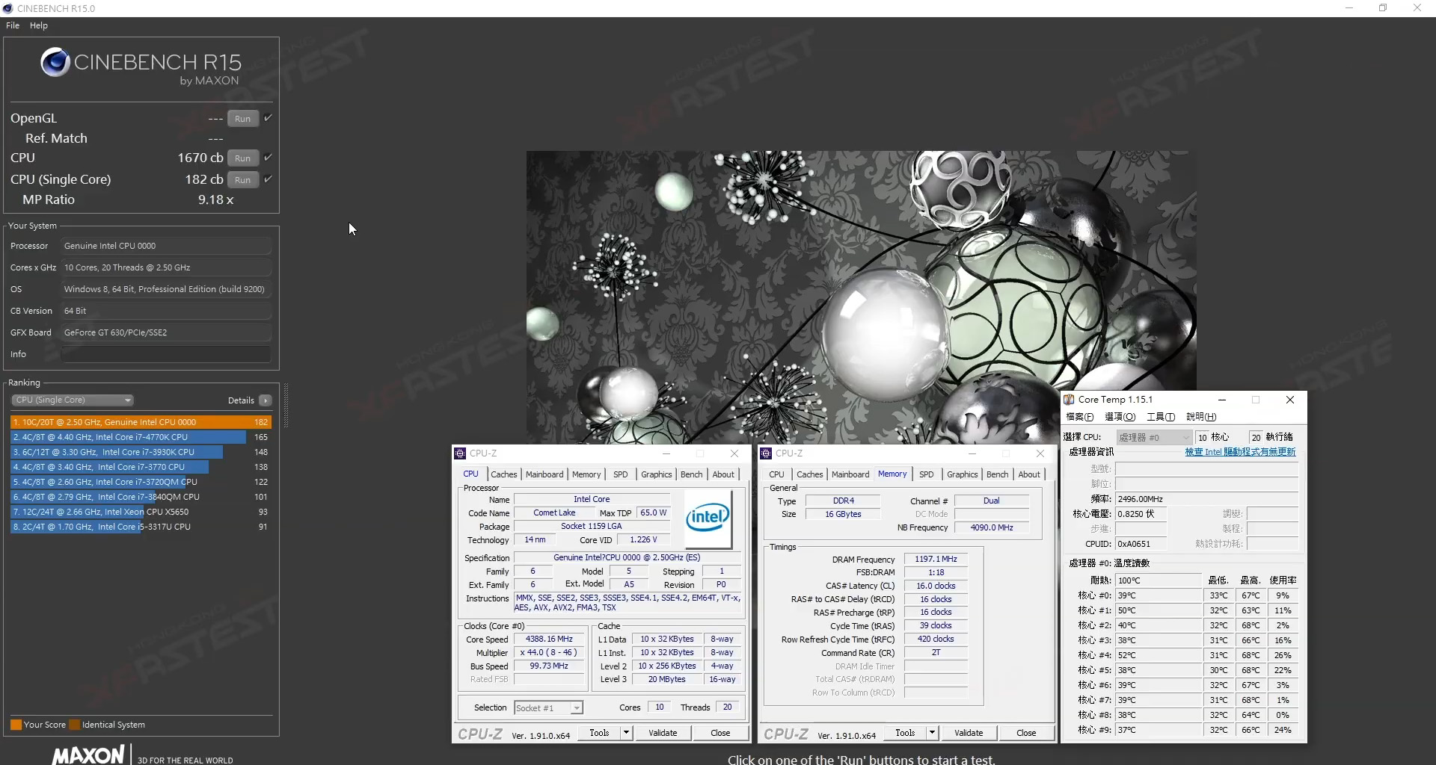Expand ranking Details arrow
The height and width of the screenshot is (765, 1436).
(266, 400)
